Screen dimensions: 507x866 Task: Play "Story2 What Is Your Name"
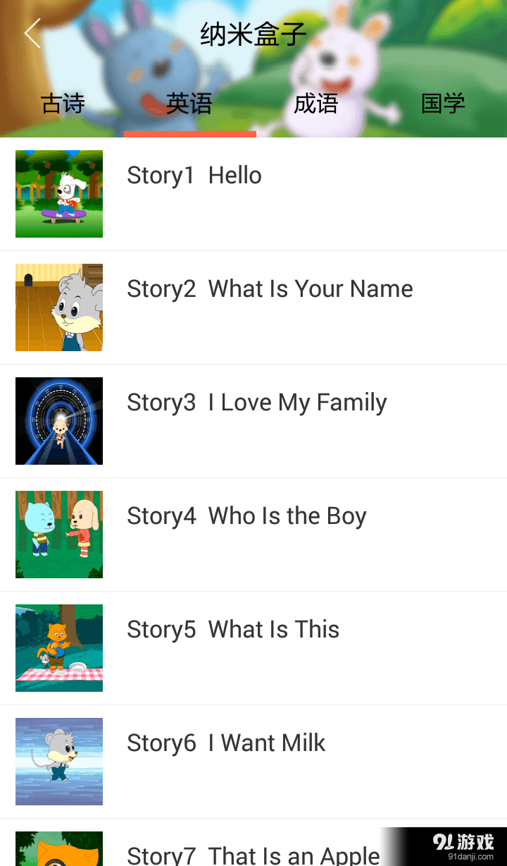coord(270,289)
